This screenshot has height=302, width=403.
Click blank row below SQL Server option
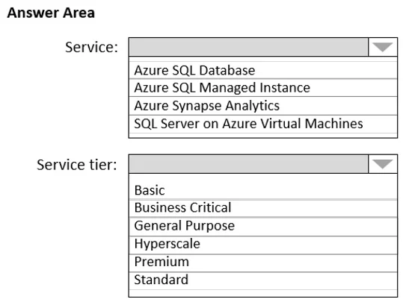pyautogui.click(x=263, y=136)
